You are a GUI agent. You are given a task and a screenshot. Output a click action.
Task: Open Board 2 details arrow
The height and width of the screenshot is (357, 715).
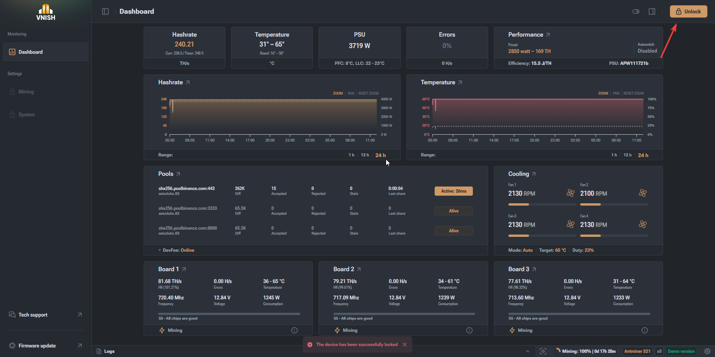pyautogui.click(x=359, y=269)
